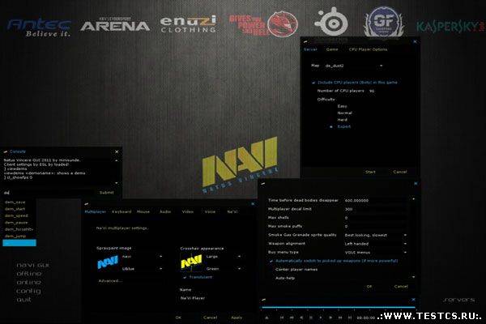Open Buy menu type dropdown
The image size is (486, 324).
[375, 253]
